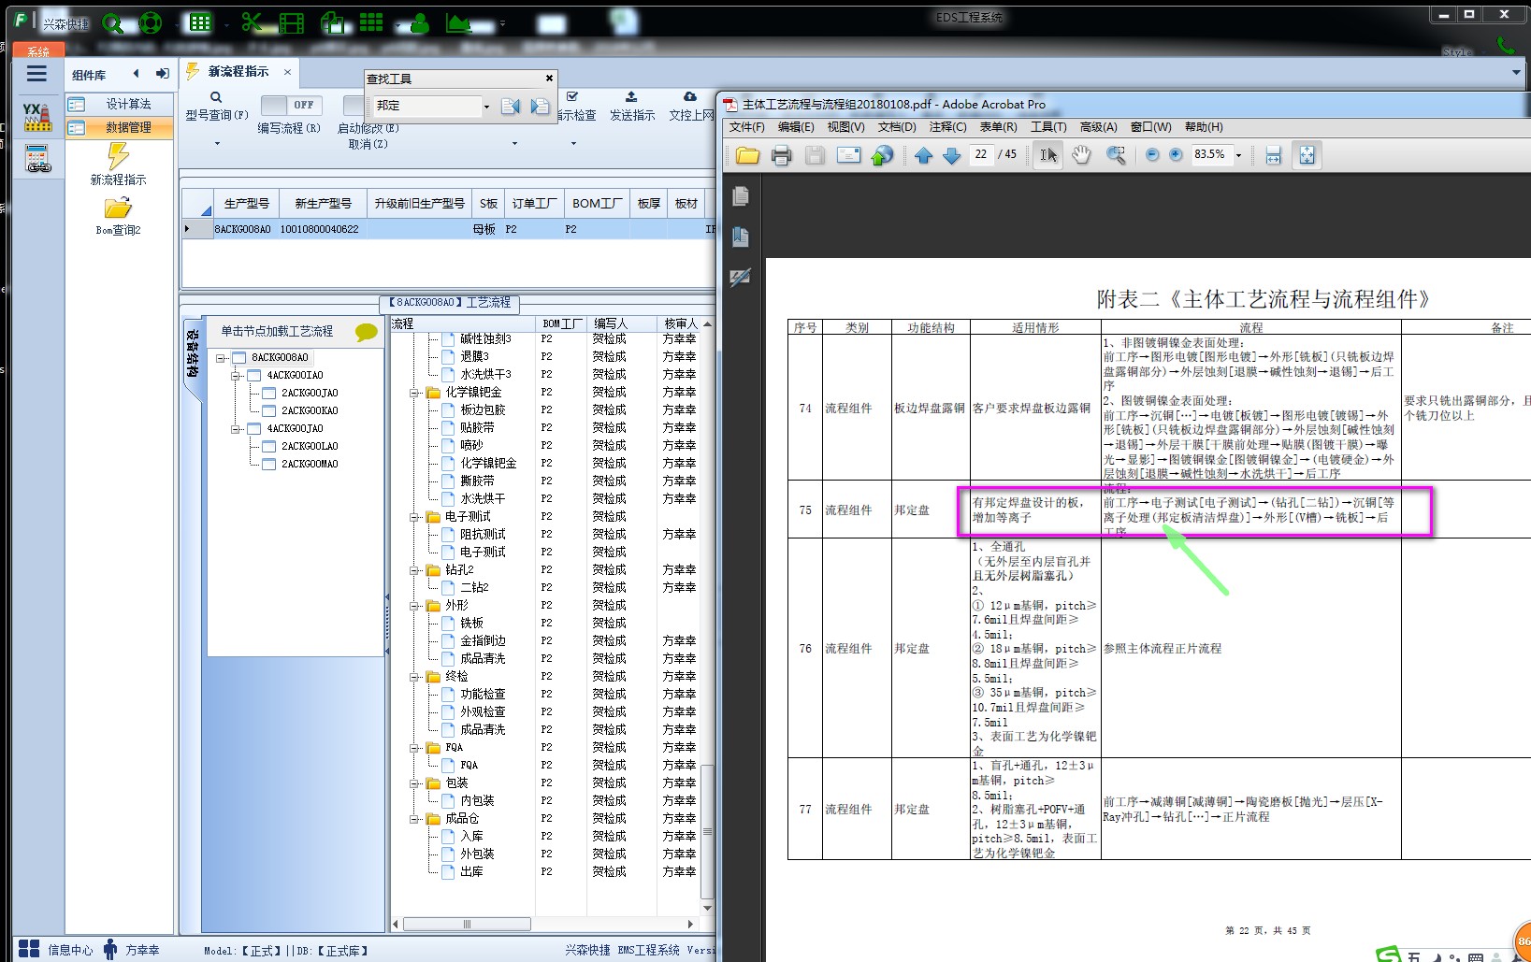Click the green film strip icon

point(292,22)
